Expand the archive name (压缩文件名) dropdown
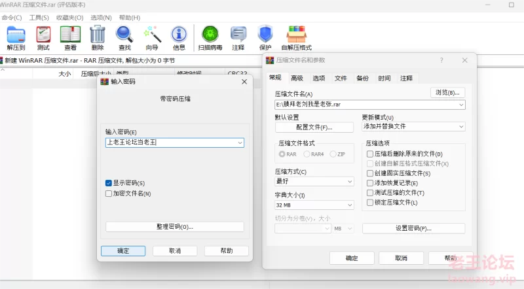The height and width of the screenshot is (289, 524). (461, 105)
